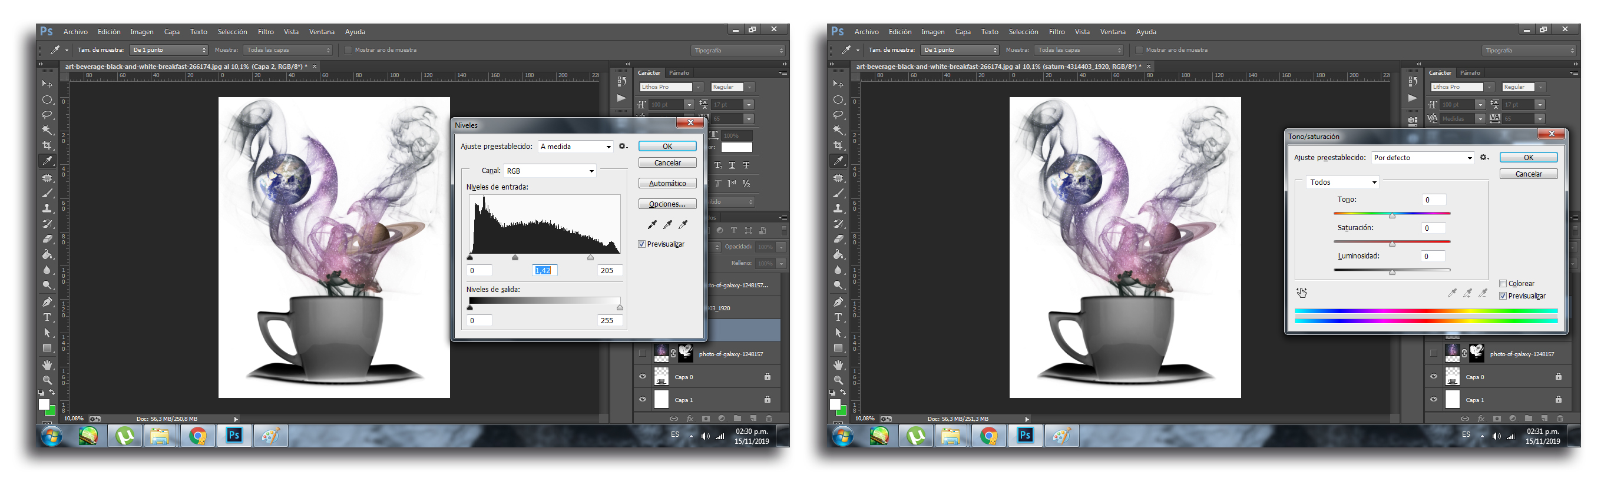Select the Lasso tool in the left window
The image size is (1614, 478).
(47, 115)
